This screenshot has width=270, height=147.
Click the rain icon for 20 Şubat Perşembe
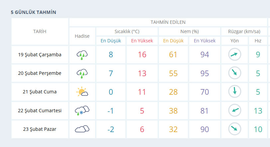(x=82, y=73)
